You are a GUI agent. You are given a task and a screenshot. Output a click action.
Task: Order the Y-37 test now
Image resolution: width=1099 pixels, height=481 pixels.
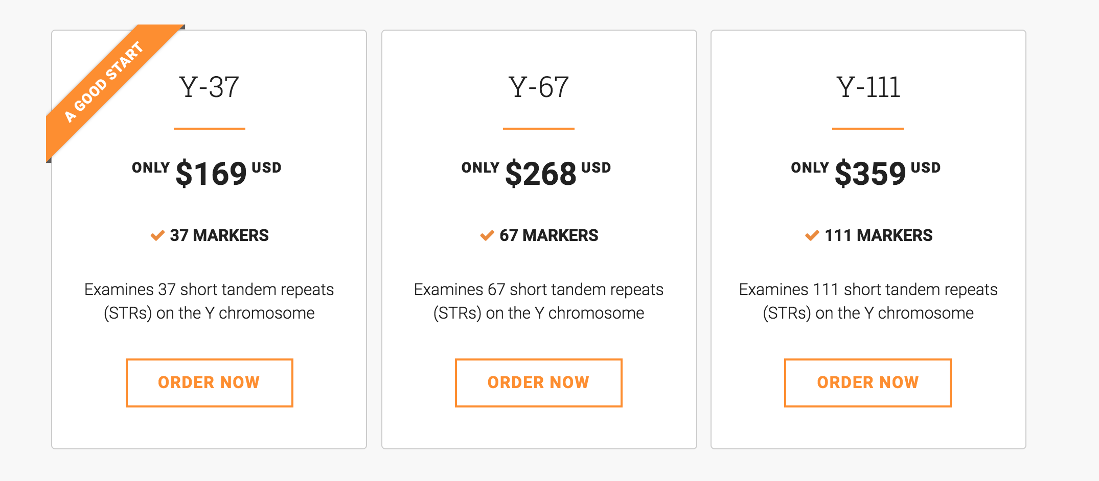pos(209,382)
